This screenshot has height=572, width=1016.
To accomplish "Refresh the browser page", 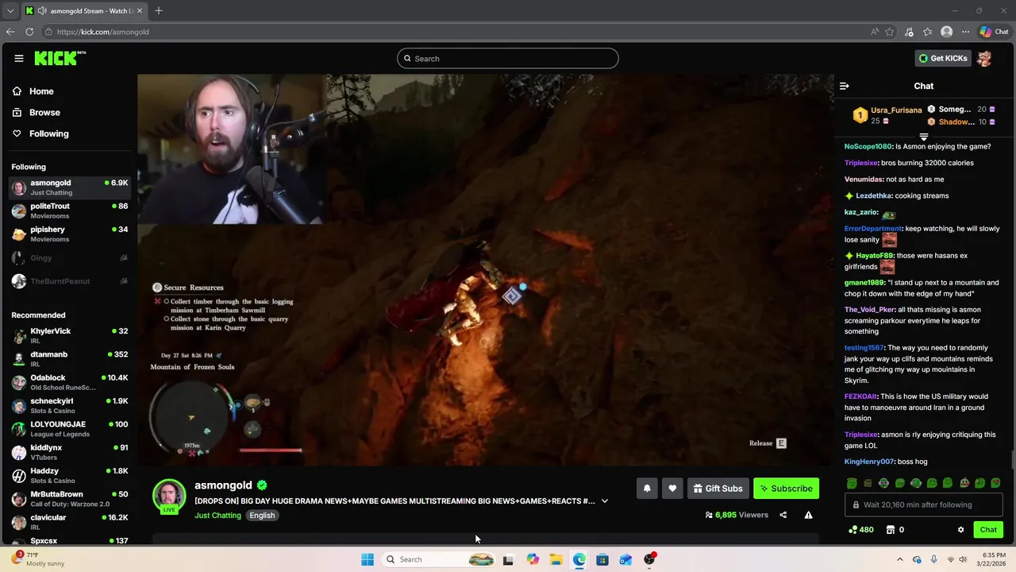I will pyautogui.click(x=29, y=32).
